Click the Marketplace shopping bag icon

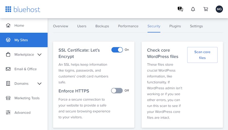8,54
